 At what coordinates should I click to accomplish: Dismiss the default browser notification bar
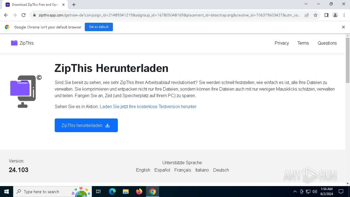(343, 27)
